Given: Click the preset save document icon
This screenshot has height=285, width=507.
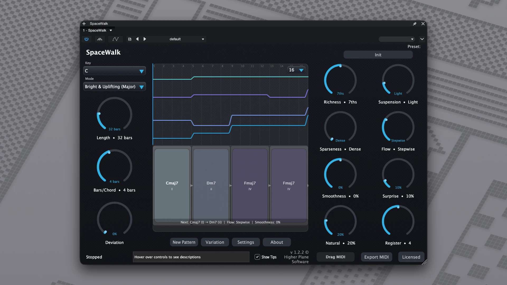Looking at the screenshot, I should pyautogui.click(x=130, y=39).
